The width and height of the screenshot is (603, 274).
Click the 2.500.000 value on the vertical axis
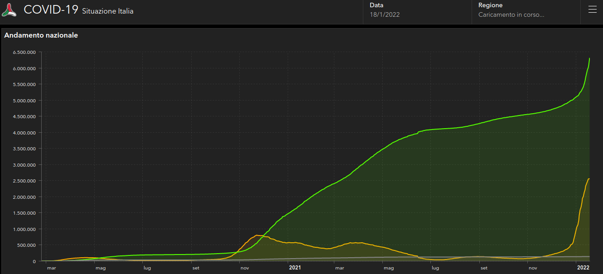tap(24, 181)
